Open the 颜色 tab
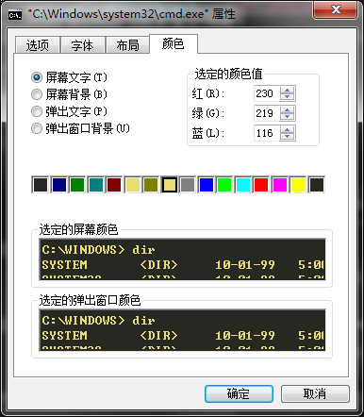This screenshot has height=417, width=364. click(x=174, y=43)
